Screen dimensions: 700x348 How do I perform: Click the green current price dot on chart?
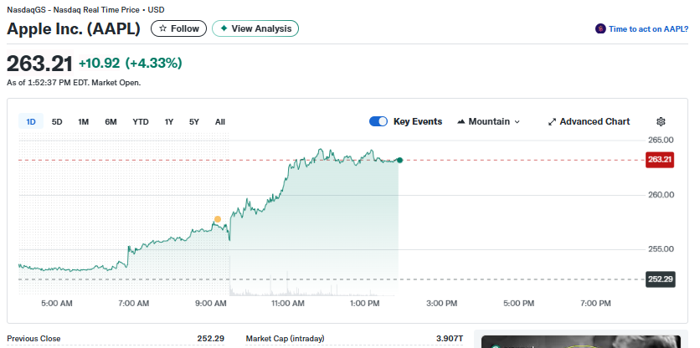click(399, 160)
